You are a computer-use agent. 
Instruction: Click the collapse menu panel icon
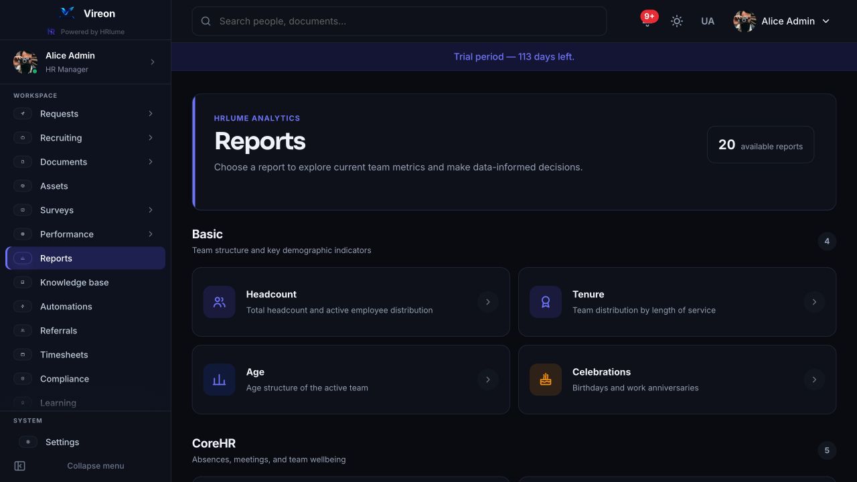20,466
